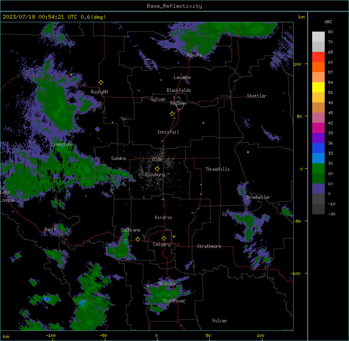This screenshot has width=349, height=341.
Task: Click the asterisk marker above Limestone
Action: [x=62, y=140]
